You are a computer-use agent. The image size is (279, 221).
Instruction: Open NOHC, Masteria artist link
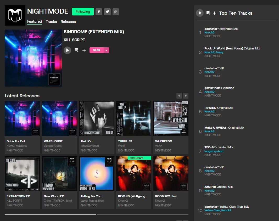[x=16, y=146]
